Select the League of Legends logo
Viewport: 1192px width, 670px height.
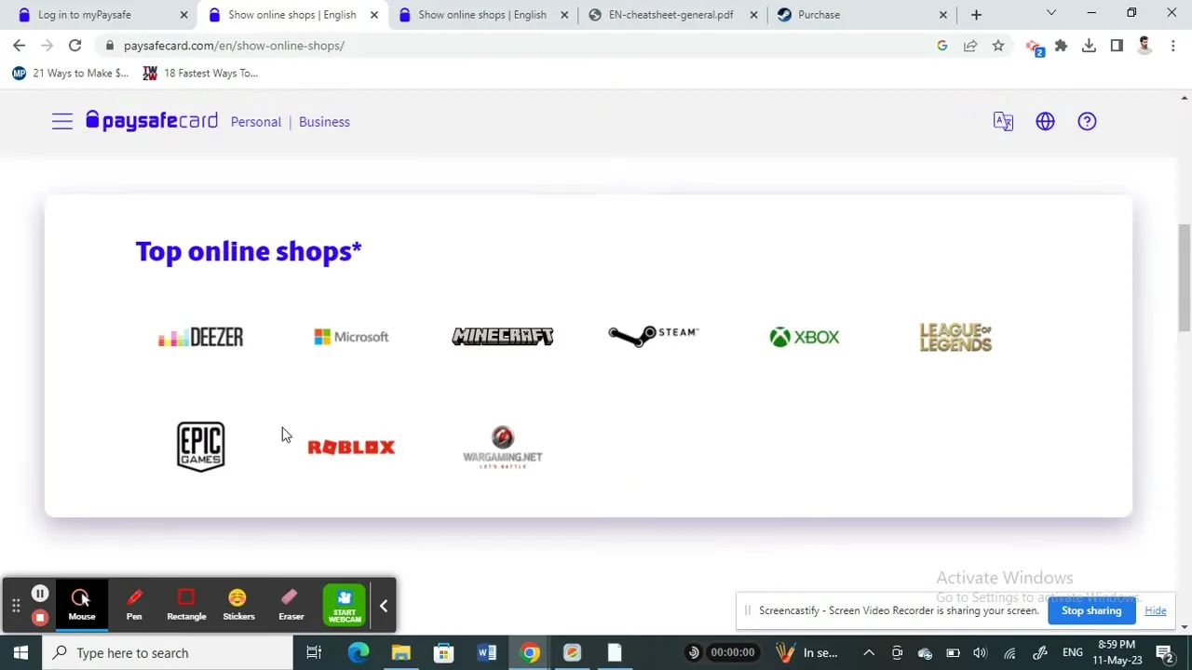coord(955,337)
